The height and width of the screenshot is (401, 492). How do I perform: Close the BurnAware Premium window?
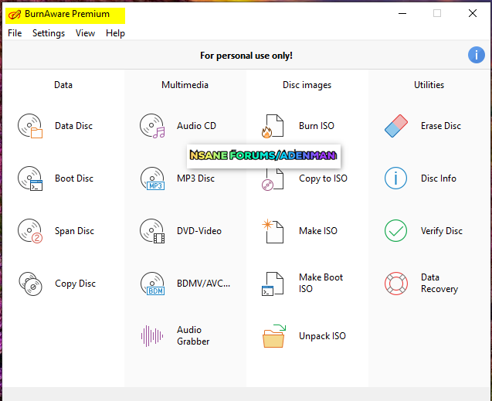tap(473, 13)
